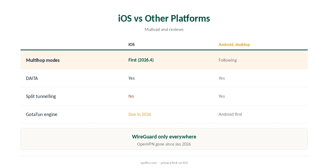Click the "Due in 2026" cell
The height and width of the screenshot is (168, 328).
click(x=140, y=114)
